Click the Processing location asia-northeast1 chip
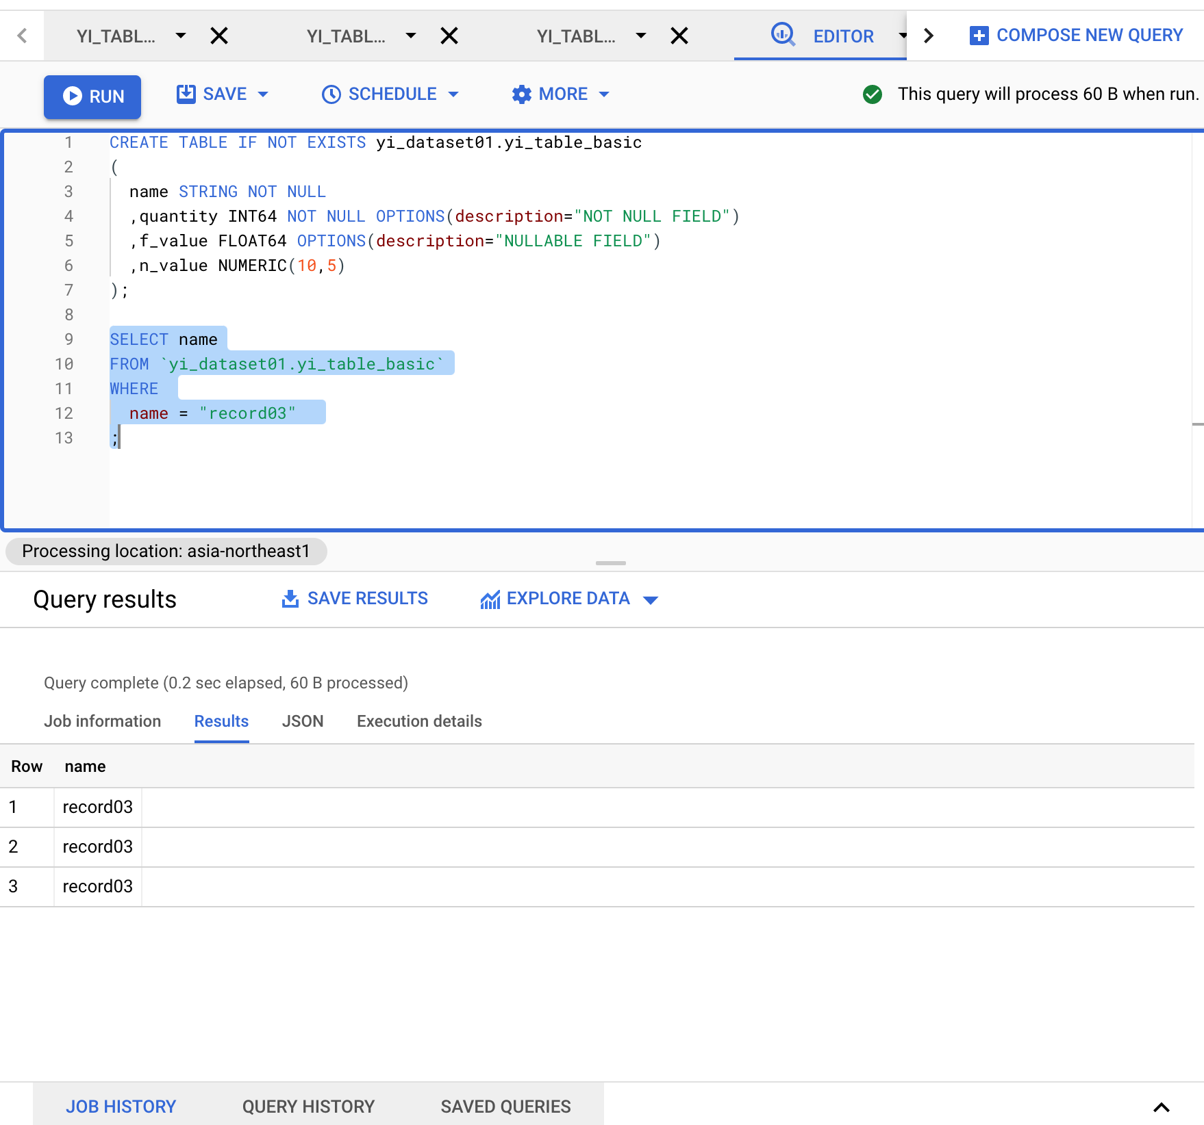This screenshot has width=1204, height=1125. click(x=166, y=552)
